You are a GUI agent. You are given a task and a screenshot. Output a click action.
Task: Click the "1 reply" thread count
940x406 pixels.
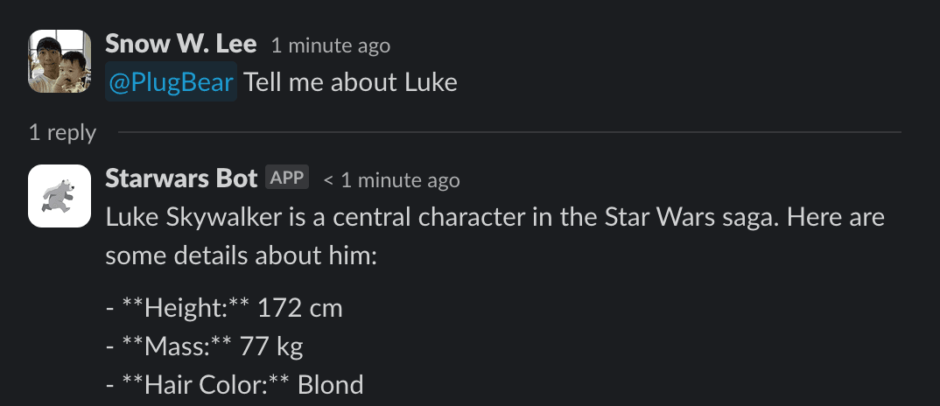[x=62, y=132]
